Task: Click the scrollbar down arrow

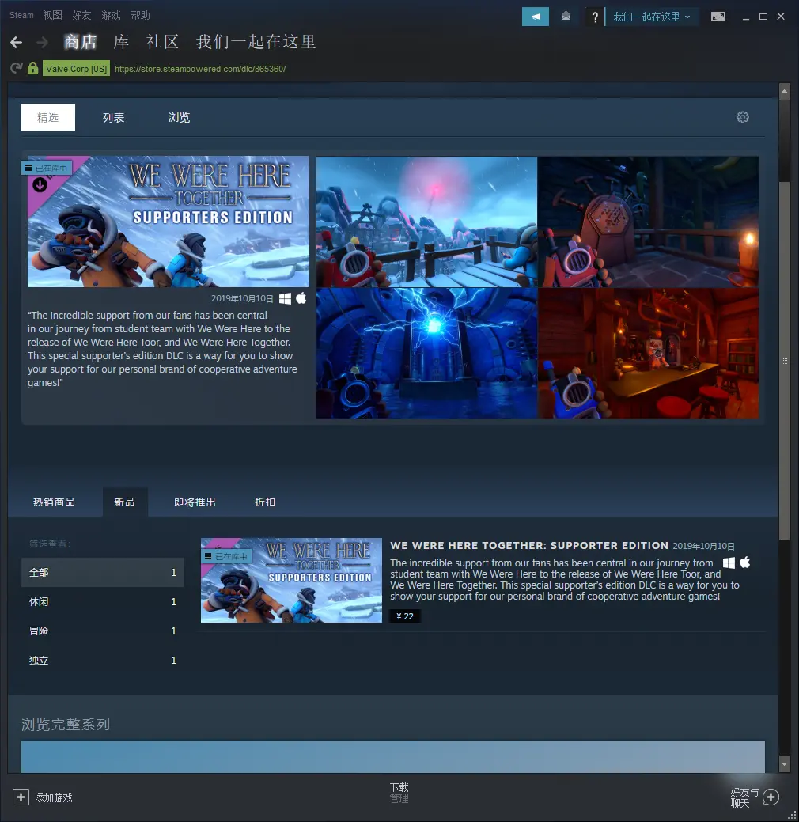Action: pos(784,763)
